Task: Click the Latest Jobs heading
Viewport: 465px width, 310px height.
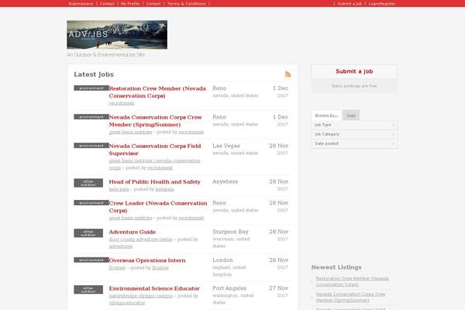Action: [x=94, y=74]
